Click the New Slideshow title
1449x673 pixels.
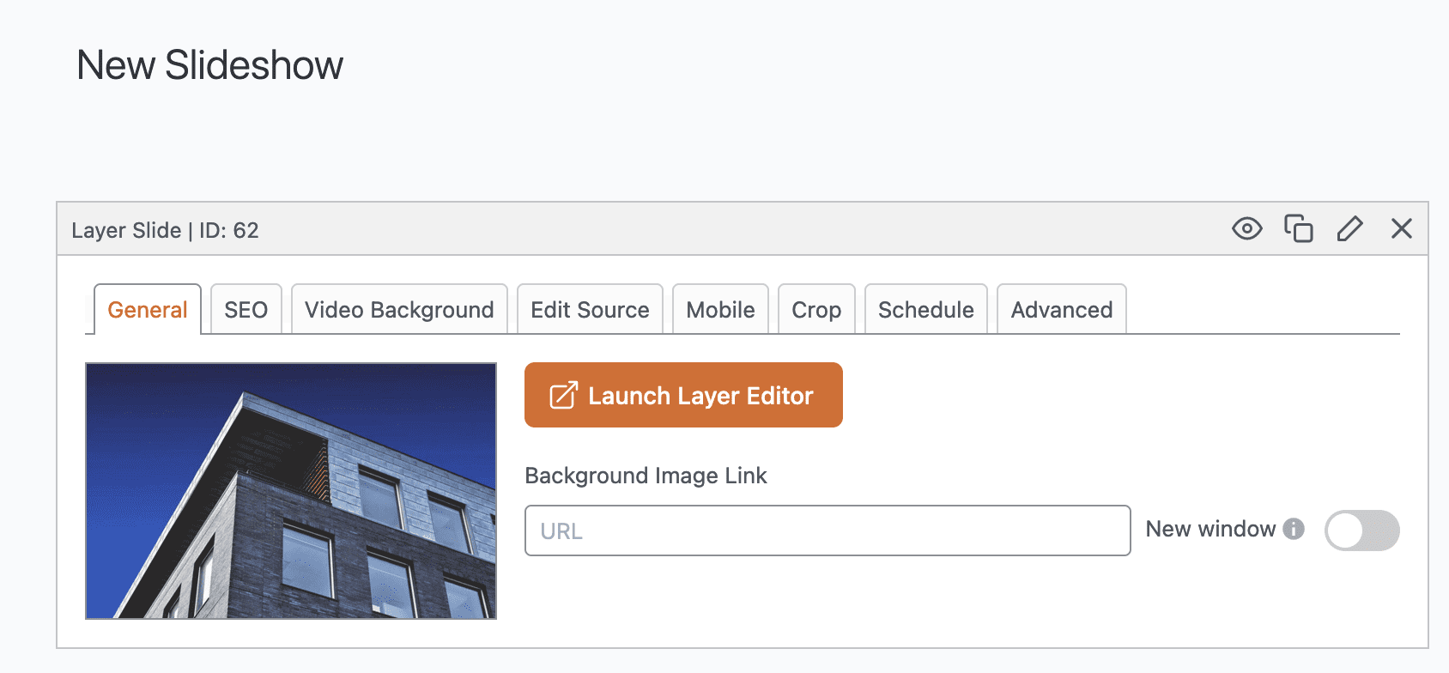(x=209, y=65)
